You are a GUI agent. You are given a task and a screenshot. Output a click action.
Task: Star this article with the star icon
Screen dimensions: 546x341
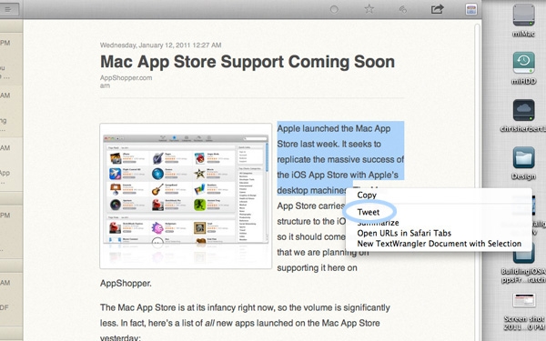369,9
